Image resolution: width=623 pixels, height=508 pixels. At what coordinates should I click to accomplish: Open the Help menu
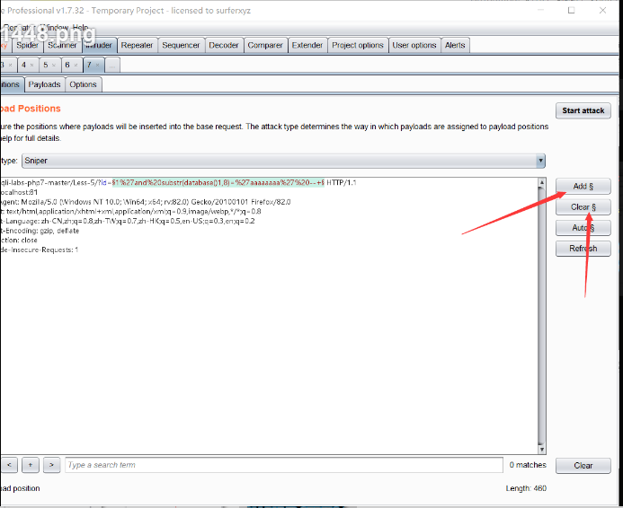point(80,27)
